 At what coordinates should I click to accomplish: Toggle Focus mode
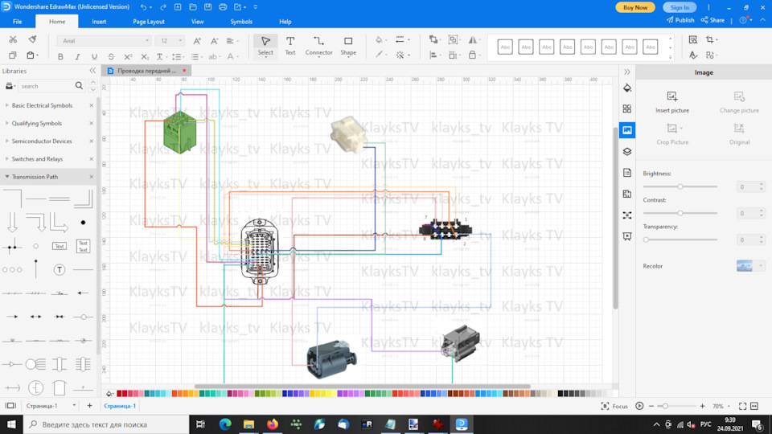614,406
